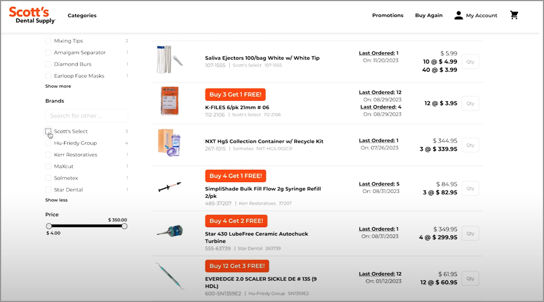The height and width of the screenshot is (302, 544).
Task: Open the shopping cart icon
Action: tap(514, 15)
